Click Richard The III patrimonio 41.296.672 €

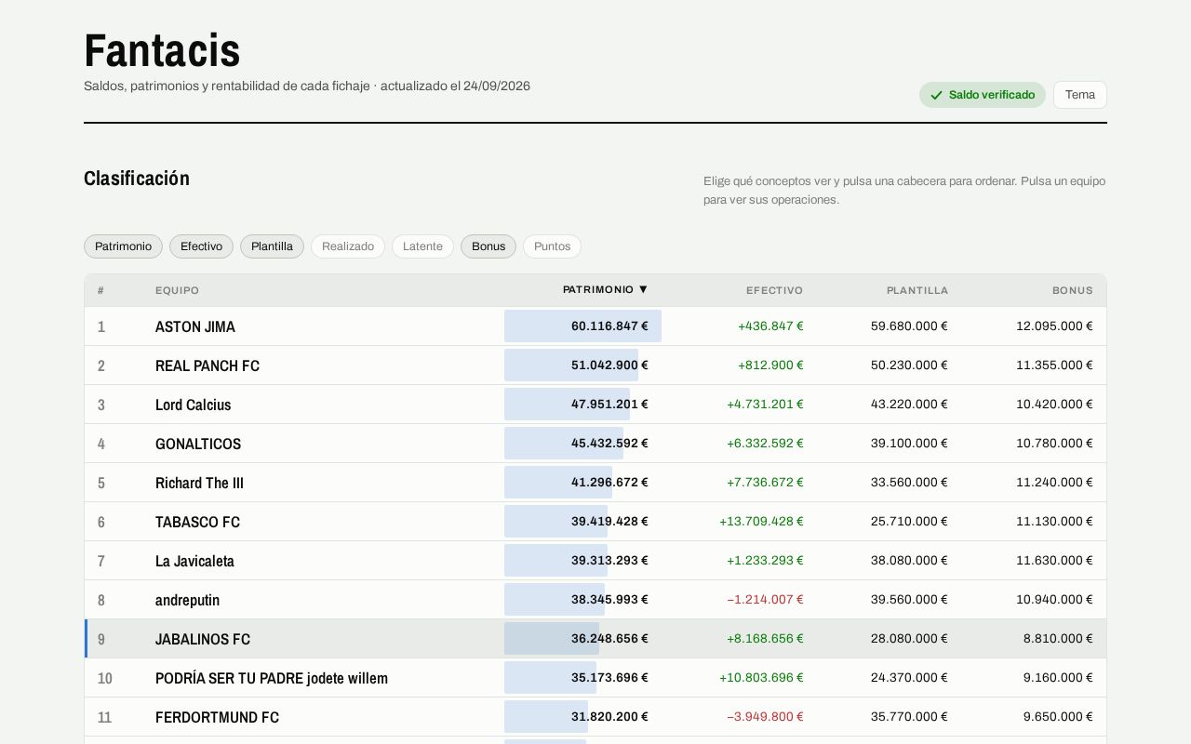coord(609,483)
